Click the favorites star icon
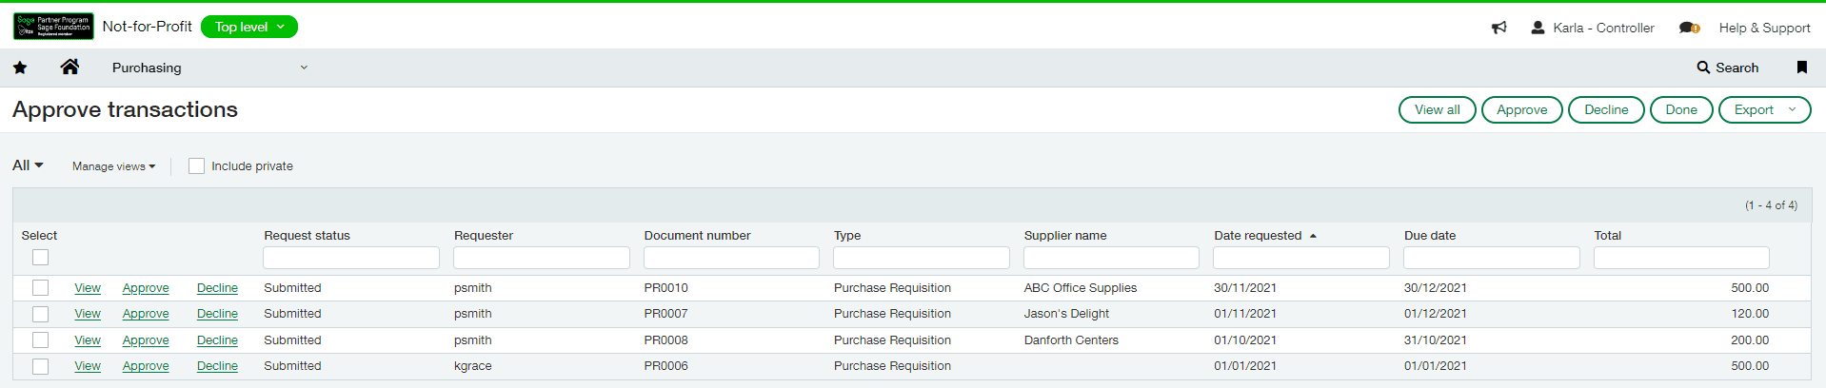 (20, 68)
